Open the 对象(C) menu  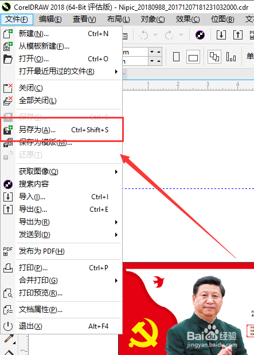153,19
